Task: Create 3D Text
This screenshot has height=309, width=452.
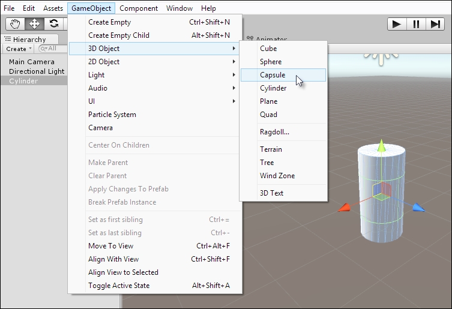Action: pyautogui.click(x=283, y=193)
